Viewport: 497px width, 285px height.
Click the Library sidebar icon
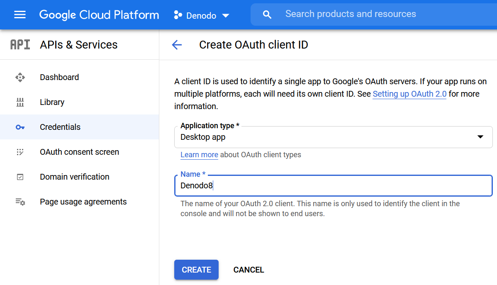click(x=20, y=102)
